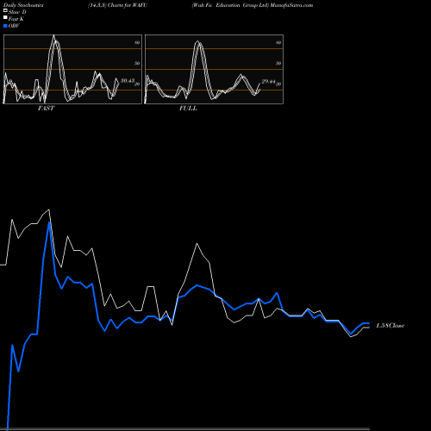
Task: Click the FAST stochastic chart panel
Action: click(x=72, y=69)
